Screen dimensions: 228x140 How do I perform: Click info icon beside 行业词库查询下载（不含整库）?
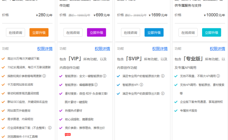tap(50, 128)
